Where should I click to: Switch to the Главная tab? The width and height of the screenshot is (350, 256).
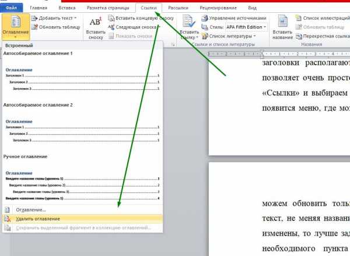tap(38, 8)
